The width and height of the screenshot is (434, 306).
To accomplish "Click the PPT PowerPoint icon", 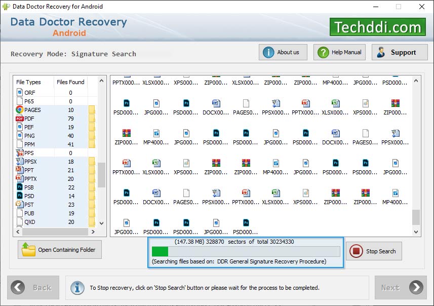I will click(20, 170).
